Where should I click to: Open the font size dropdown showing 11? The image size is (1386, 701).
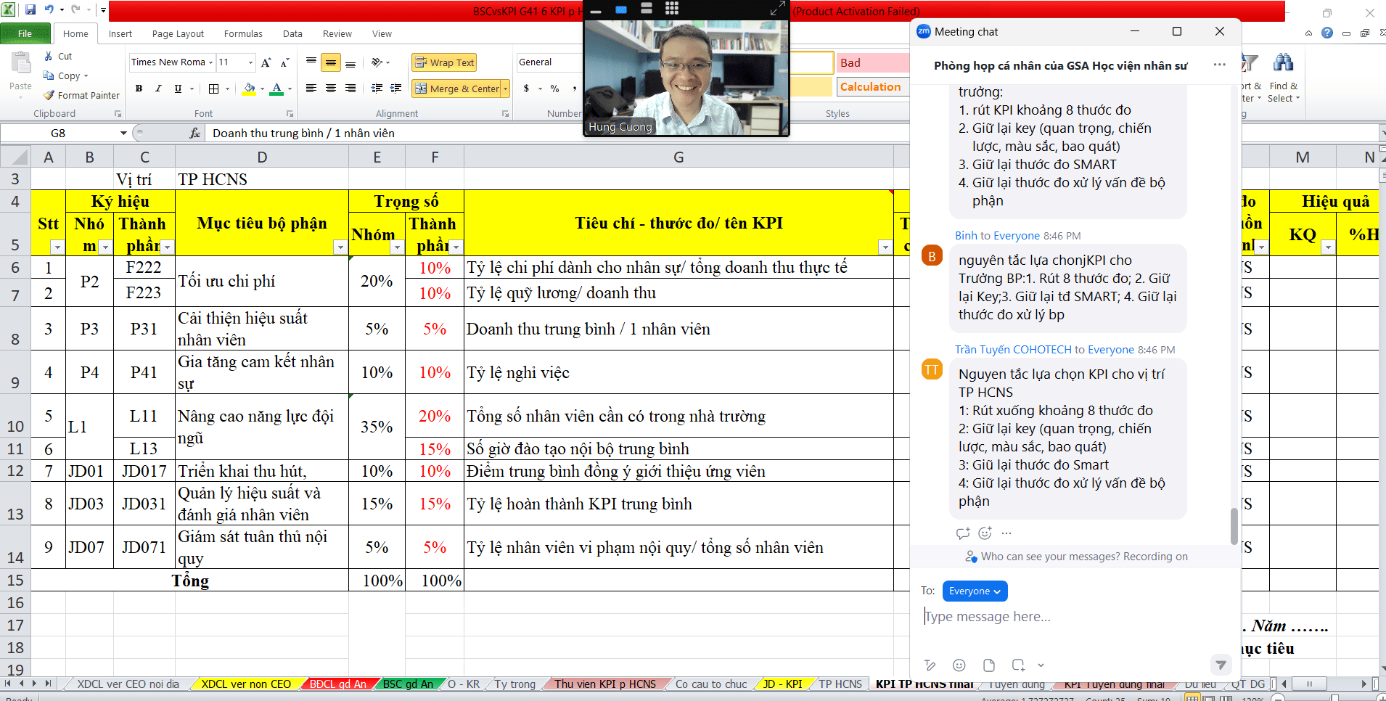coord(251,62)
